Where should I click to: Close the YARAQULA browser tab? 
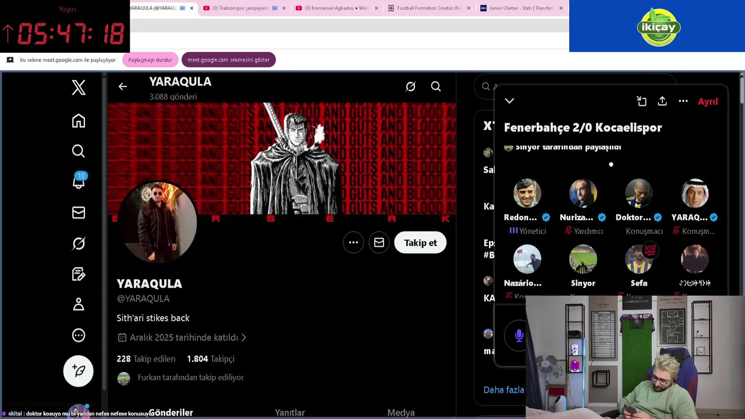pyautogui.click(x=191, y=8)
